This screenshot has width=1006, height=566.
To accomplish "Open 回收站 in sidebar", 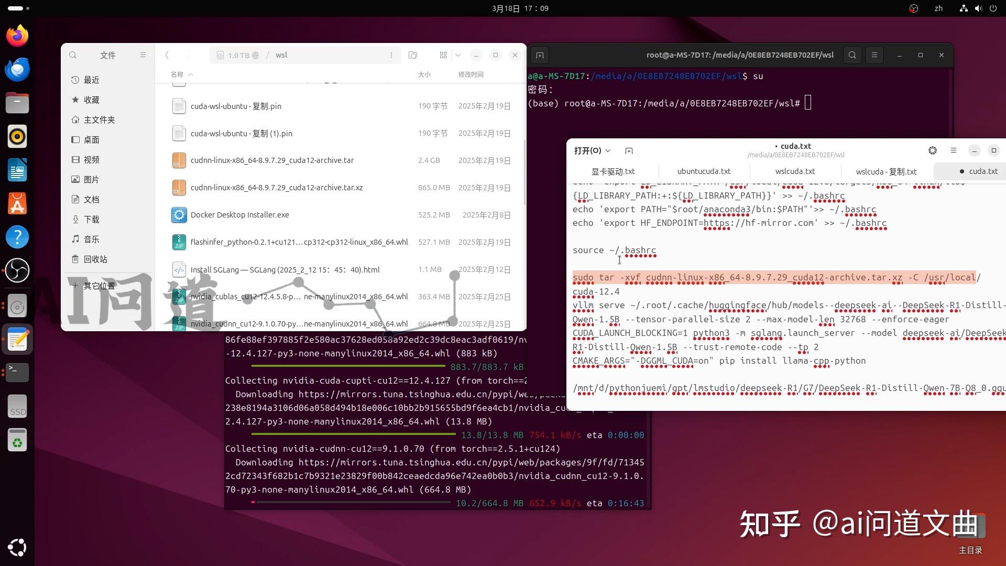I will click(107, 259).
